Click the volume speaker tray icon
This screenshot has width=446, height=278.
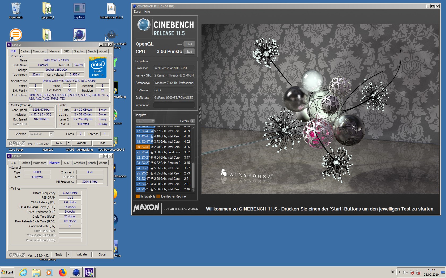(405, 272)
